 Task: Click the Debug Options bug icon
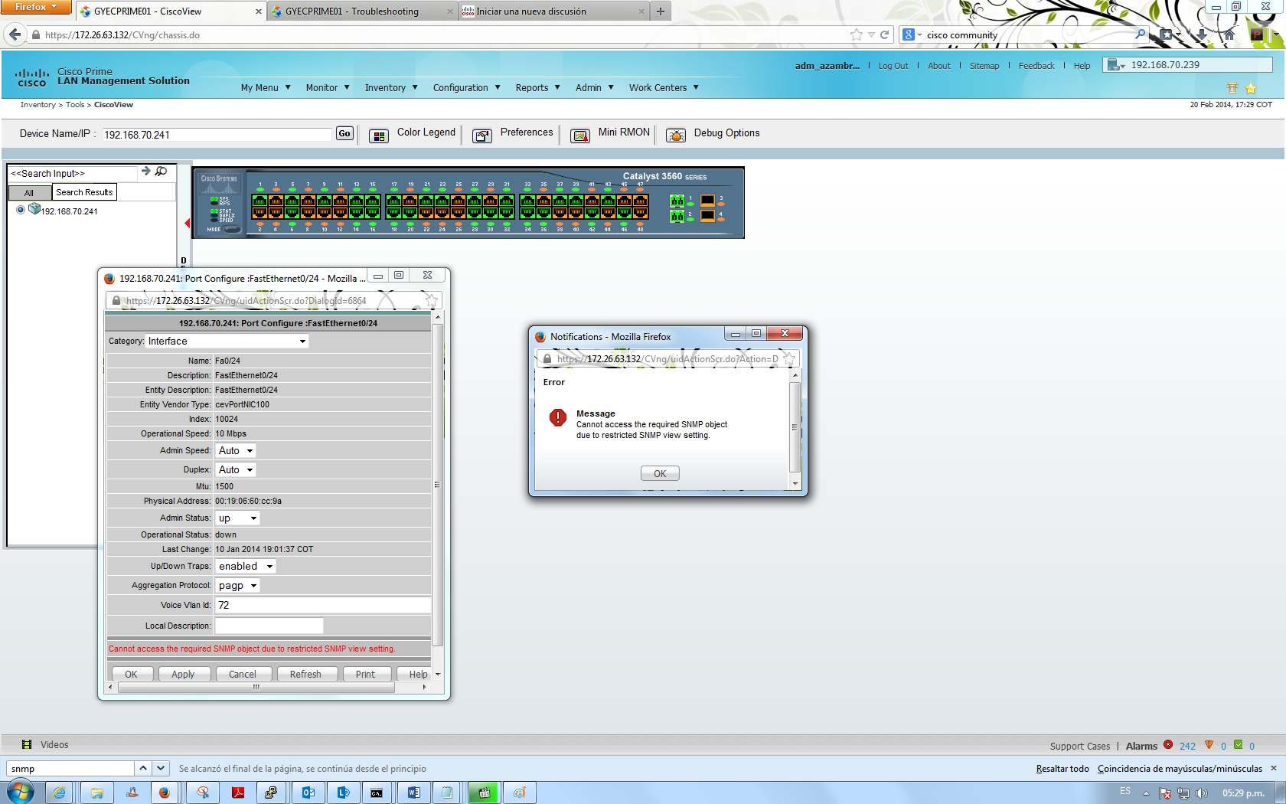point(676,136)
